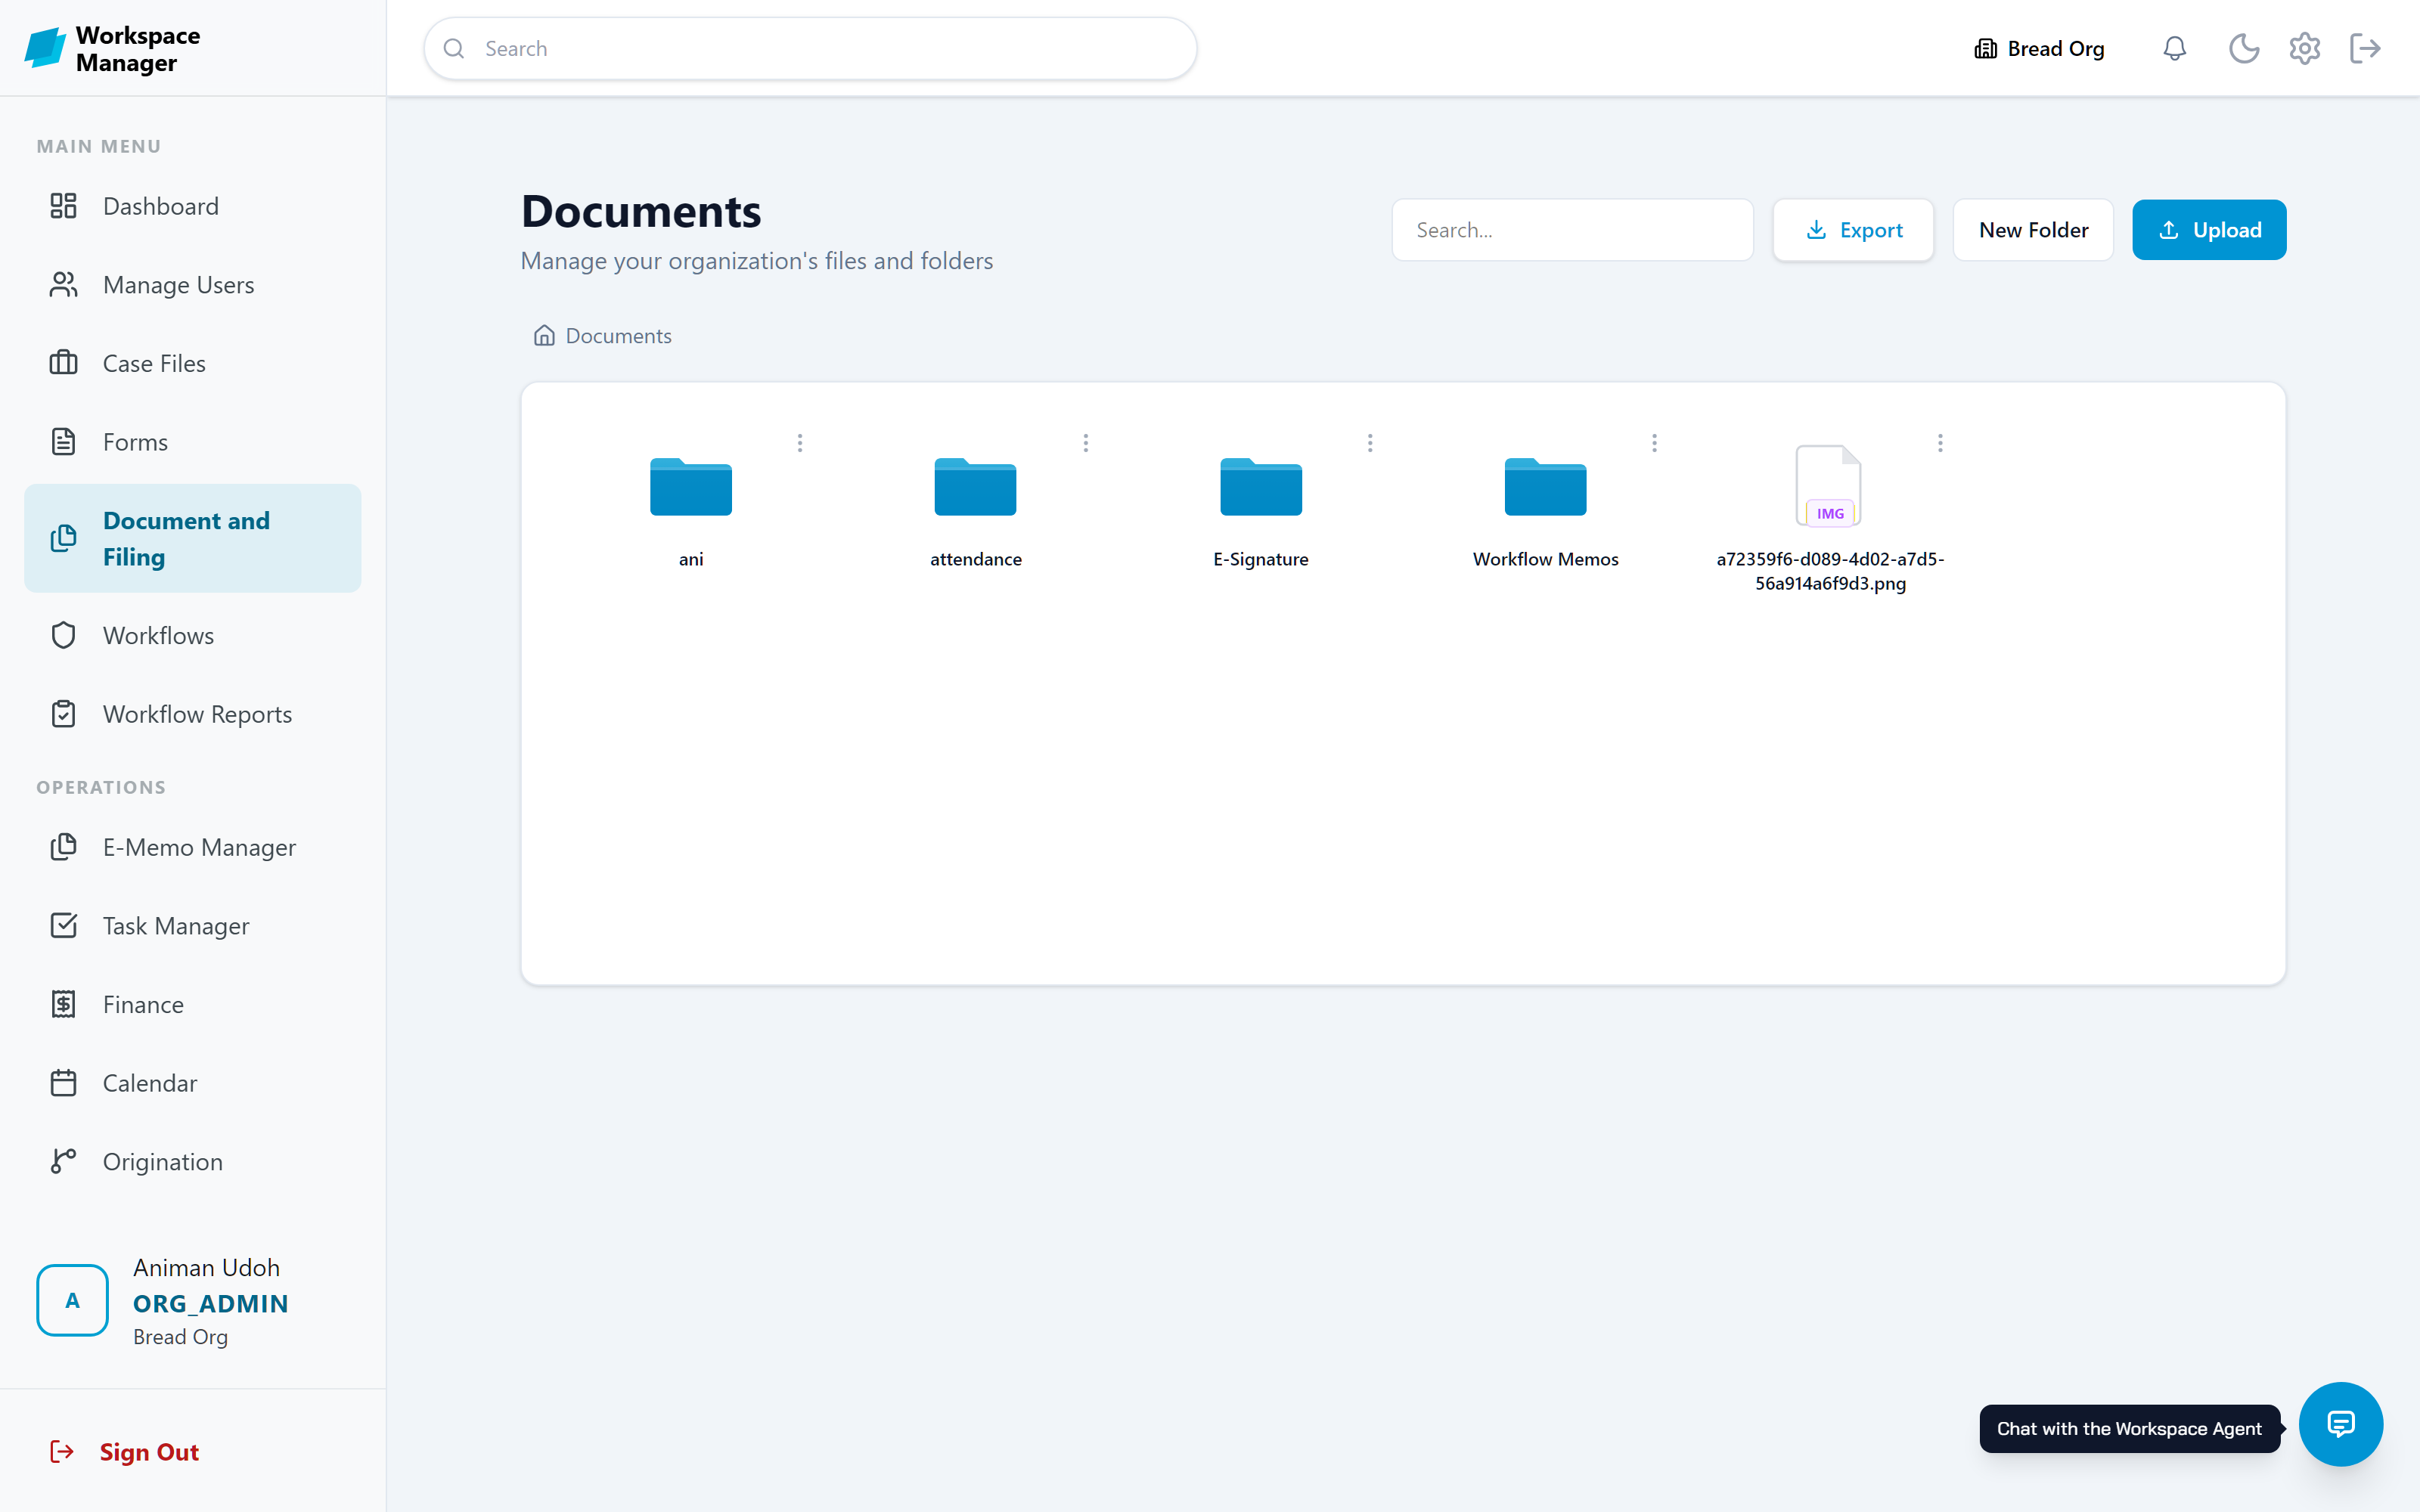Open Forms section
Screen dimensions: 2420x1512
point(192,442)
